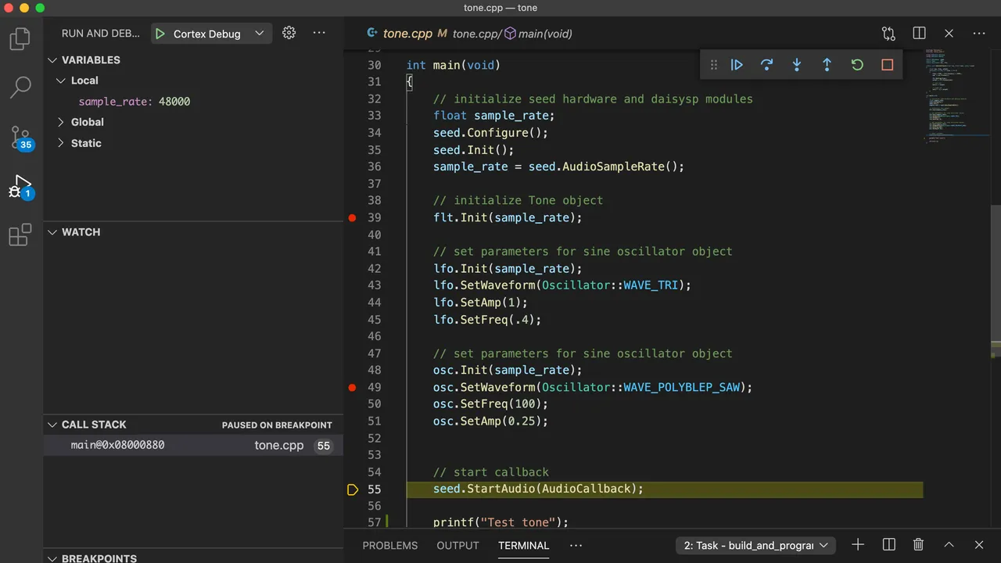Switch to the PROBLEMS panel tab
1001x563 pixels.
tap(389, 545)
